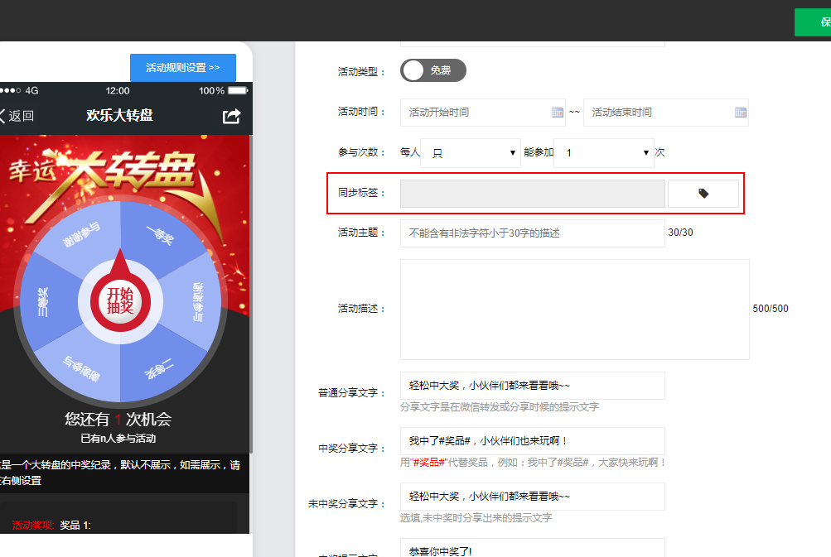Open the calendar icon for 活动结束时间
831x557 pixels.
click(740, 113)
